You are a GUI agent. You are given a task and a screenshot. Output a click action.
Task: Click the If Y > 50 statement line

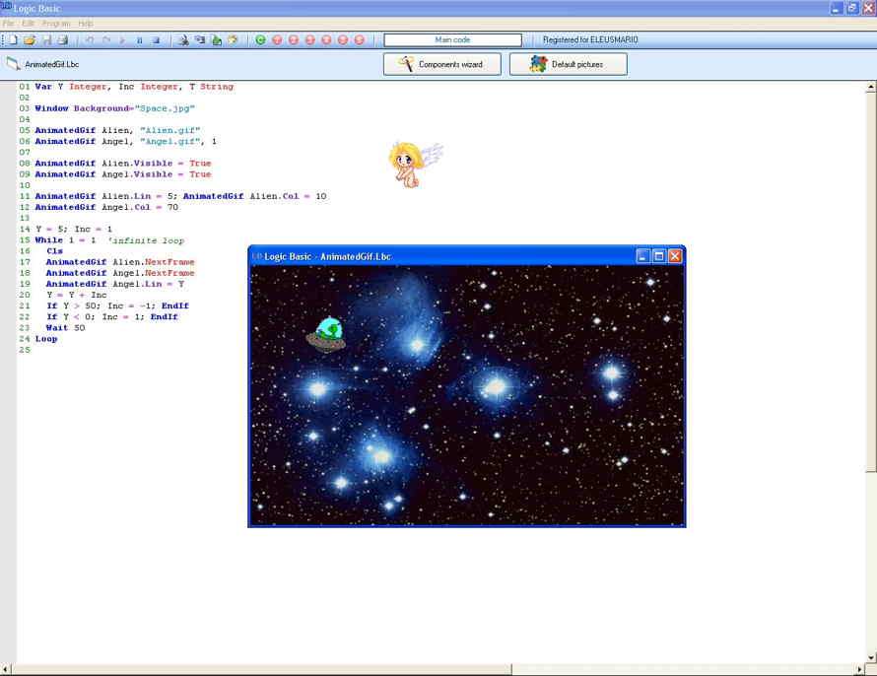click(117, 305)
